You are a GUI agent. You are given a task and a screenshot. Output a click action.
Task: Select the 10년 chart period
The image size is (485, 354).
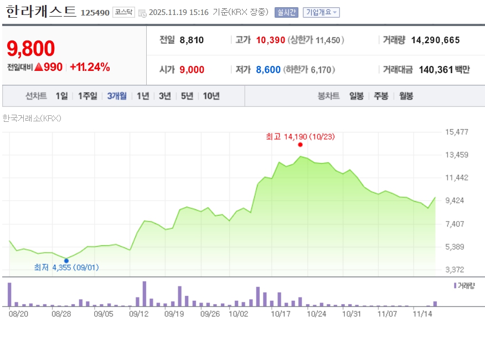coord(211,96)
